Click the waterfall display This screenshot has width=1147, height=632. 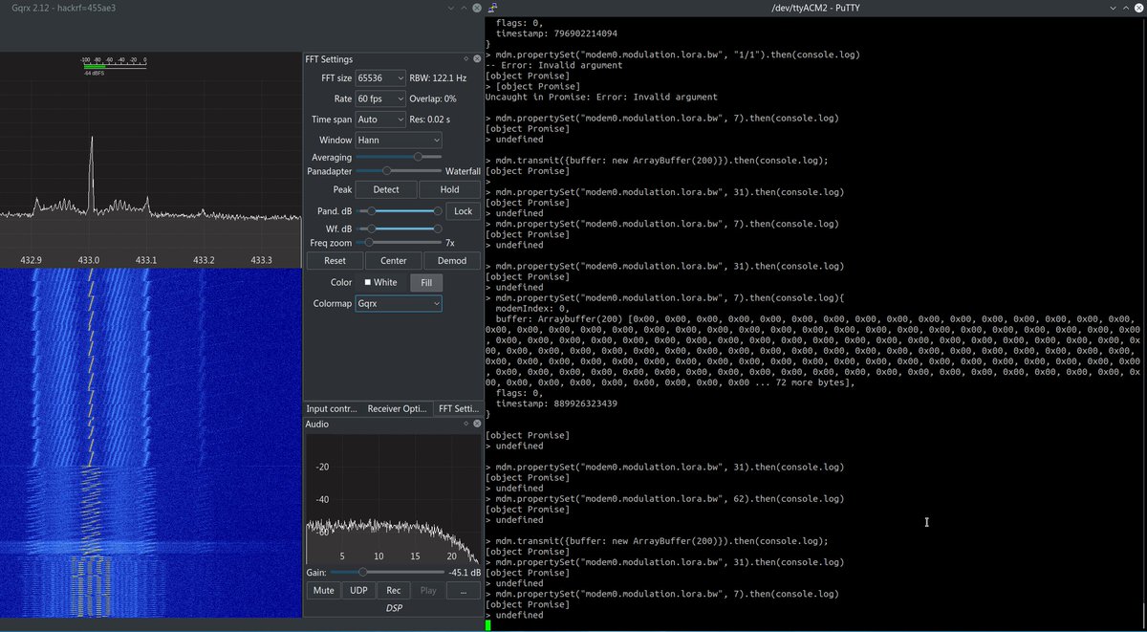151,443
